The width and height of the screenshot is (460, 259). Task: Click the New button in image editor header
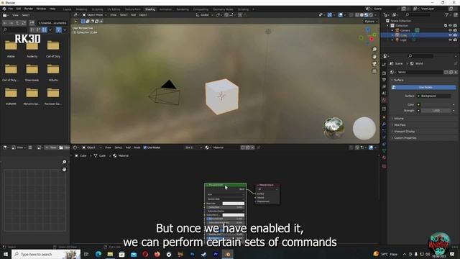[51, 147]
